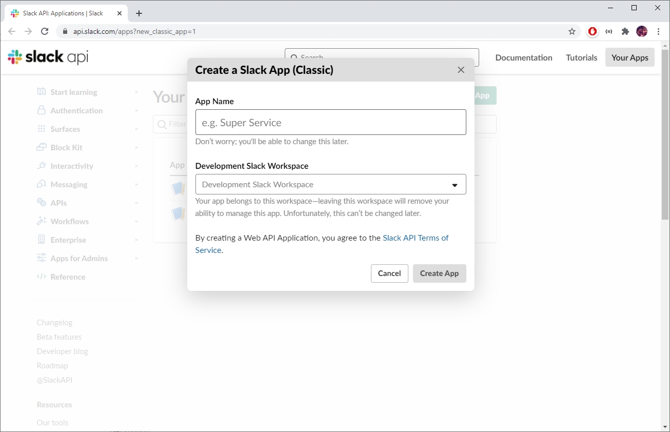Reload the page with the refresh icon
This screenshot has width=670, height=432.
click(45, 31)
